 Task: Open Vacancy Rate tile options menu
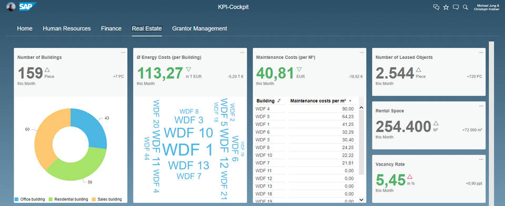[x=481, y=159]
